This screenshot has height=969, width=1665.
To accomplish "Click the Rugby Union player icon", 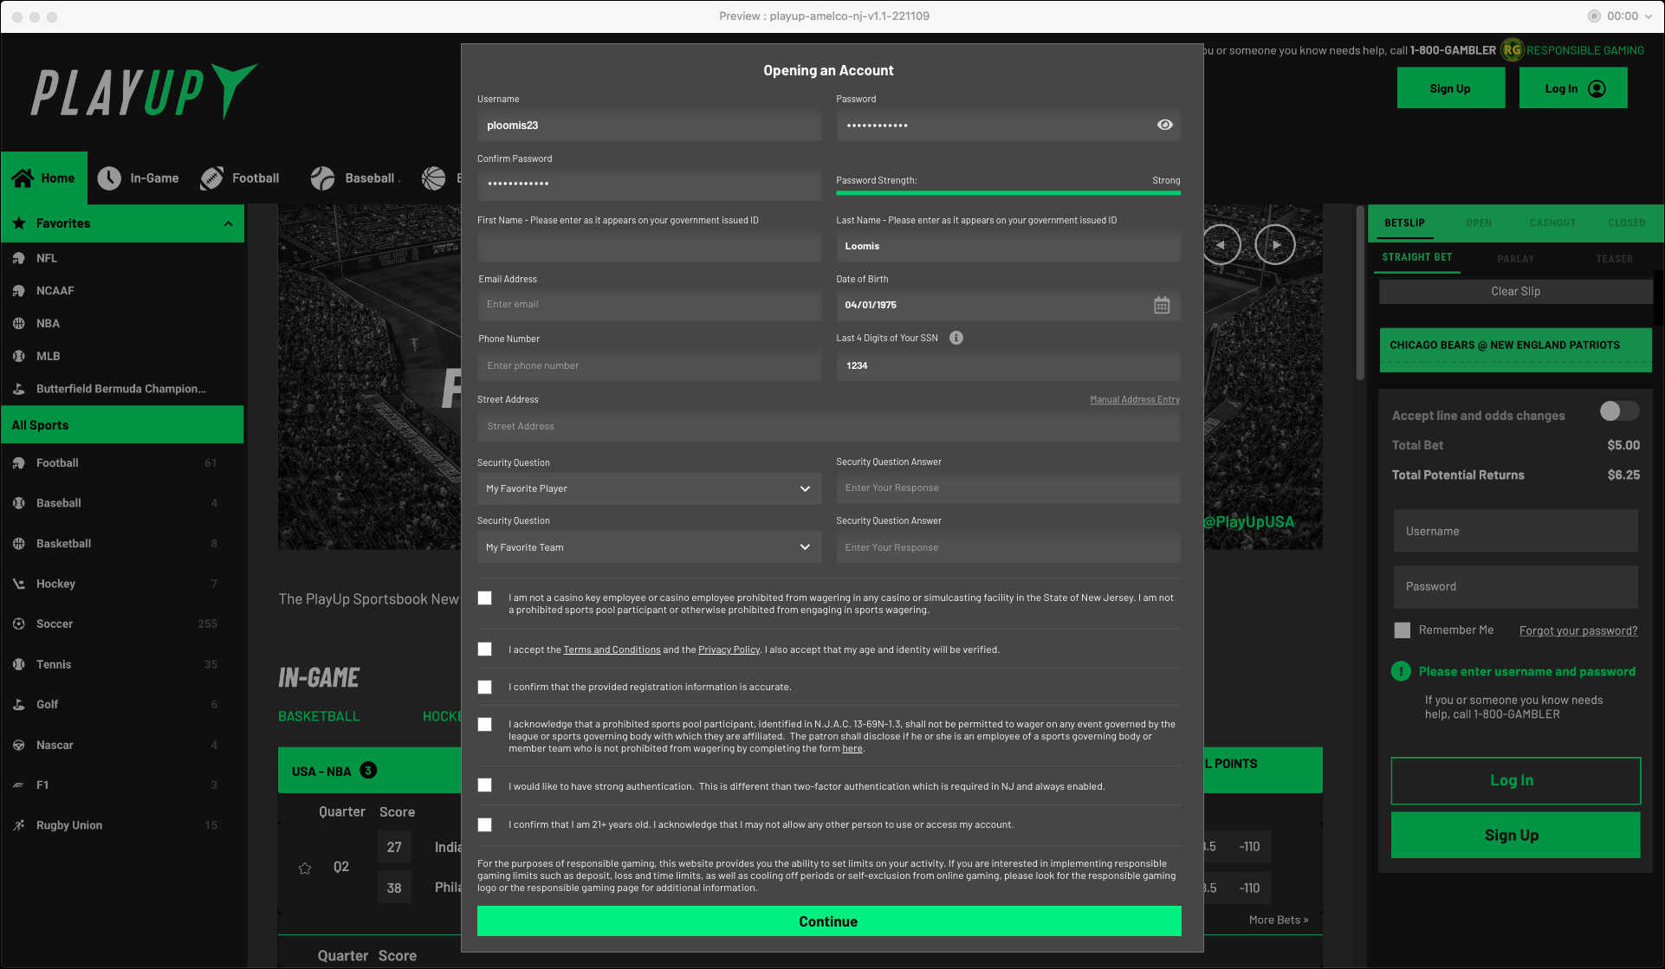I will [x=19, y=825].
